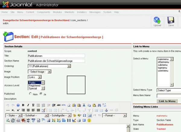This screenshot has height=132, width=181.
Task: Click the Upload toolbar icon
Action: tap(157, 21)
